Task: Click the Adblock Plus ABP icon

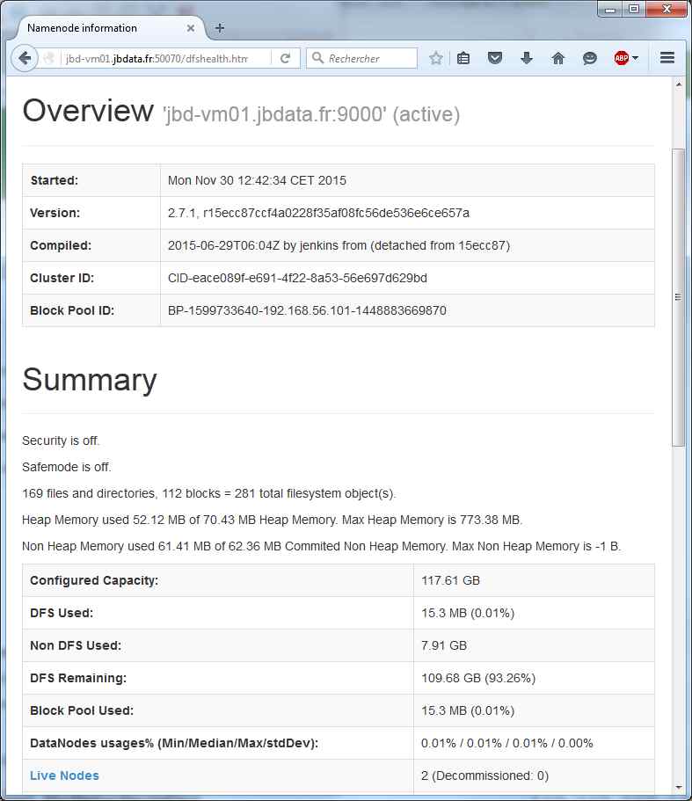Action: point(621,58)
